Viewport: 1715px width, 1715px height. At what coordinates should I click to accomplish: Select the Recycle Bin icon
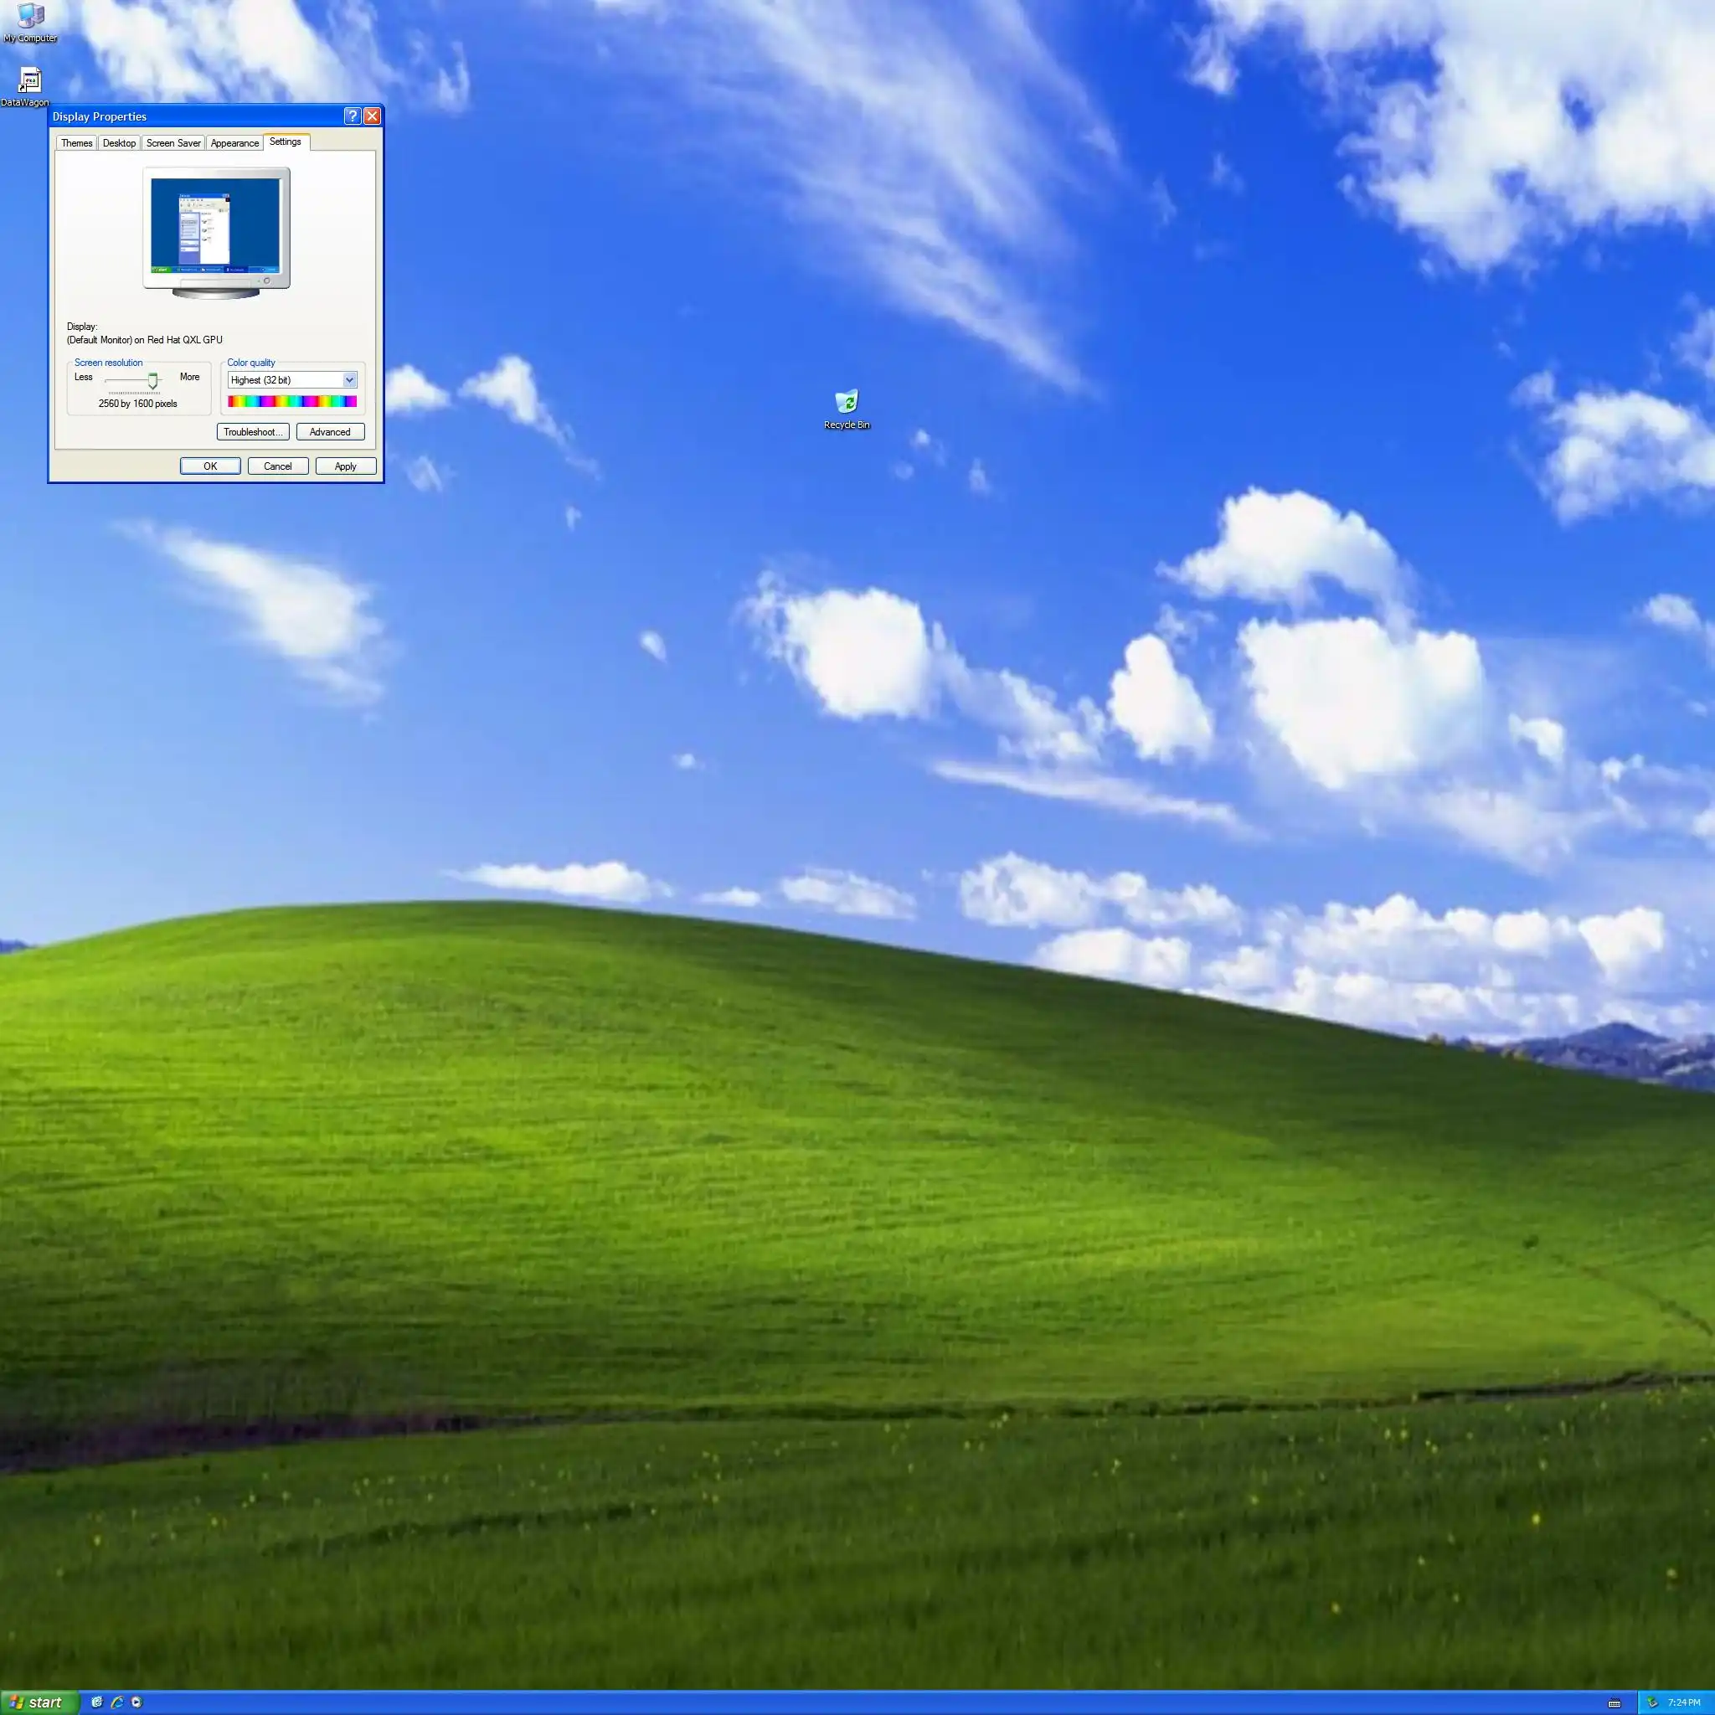846,403
